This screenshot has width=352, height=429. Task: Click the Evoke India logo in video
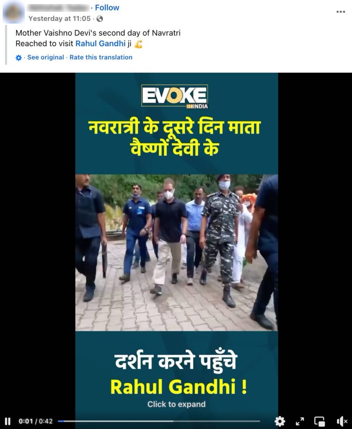(175, 96)
